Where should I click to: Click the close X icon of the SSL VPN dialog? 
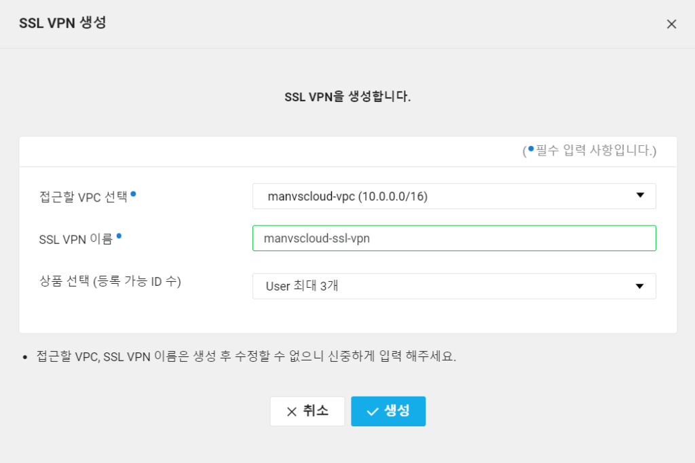click(671, 24)
